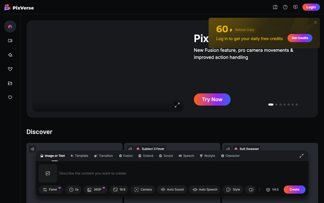The image size is (324, 203).
Task: Toggle Auto Speech
Action: point(205,190)
